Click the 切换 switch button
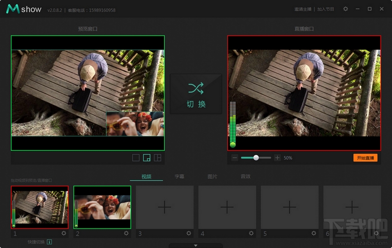The width and height of the screenshot is (392, 248). [196, 94]
